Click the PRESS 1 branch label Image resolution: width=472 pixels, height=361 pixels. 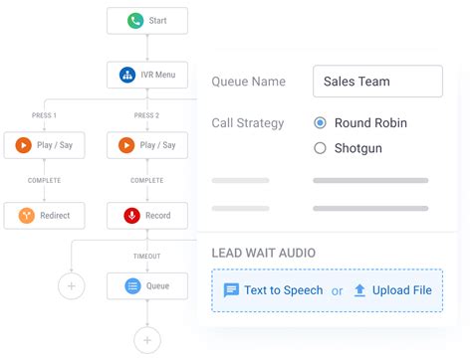pos(44,115)
